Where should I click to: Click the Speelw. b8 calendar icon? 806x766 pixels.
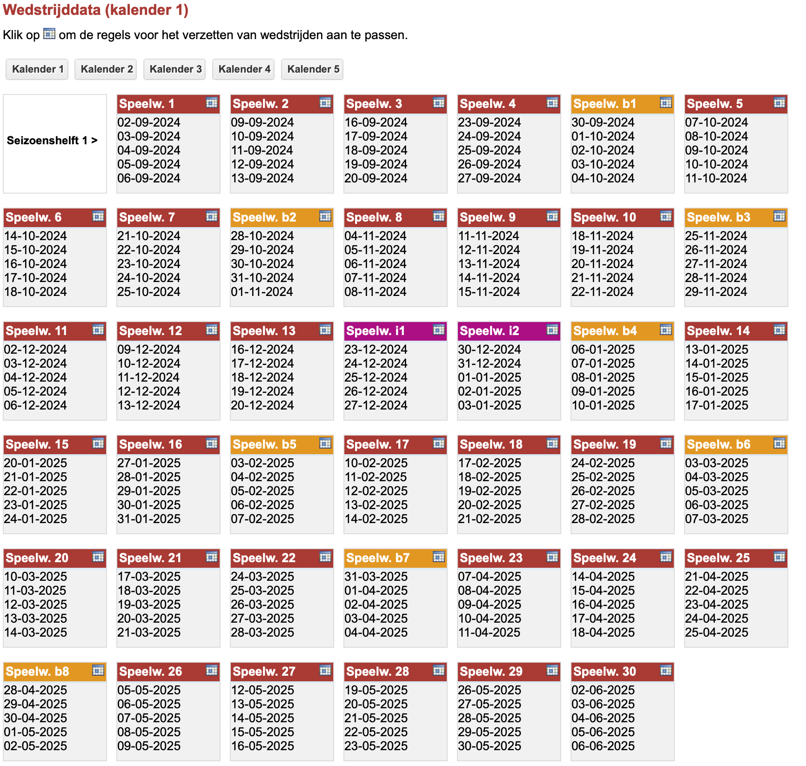(98, 671)
